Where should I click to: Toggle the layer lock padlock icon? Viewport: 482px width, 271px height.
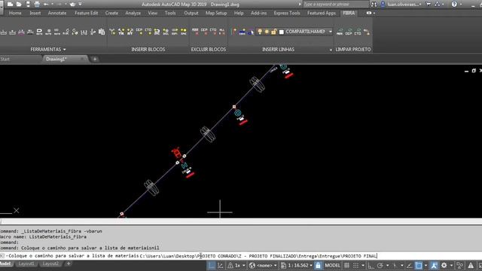[273, 32]
